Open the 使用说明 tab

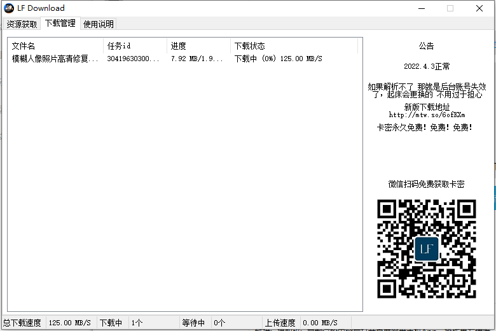[x=99, y=24]
